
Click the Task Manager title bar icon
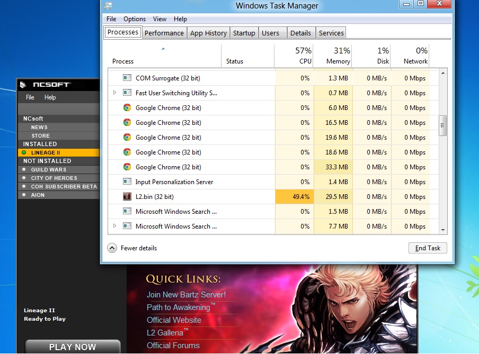(x=108, y=5)
